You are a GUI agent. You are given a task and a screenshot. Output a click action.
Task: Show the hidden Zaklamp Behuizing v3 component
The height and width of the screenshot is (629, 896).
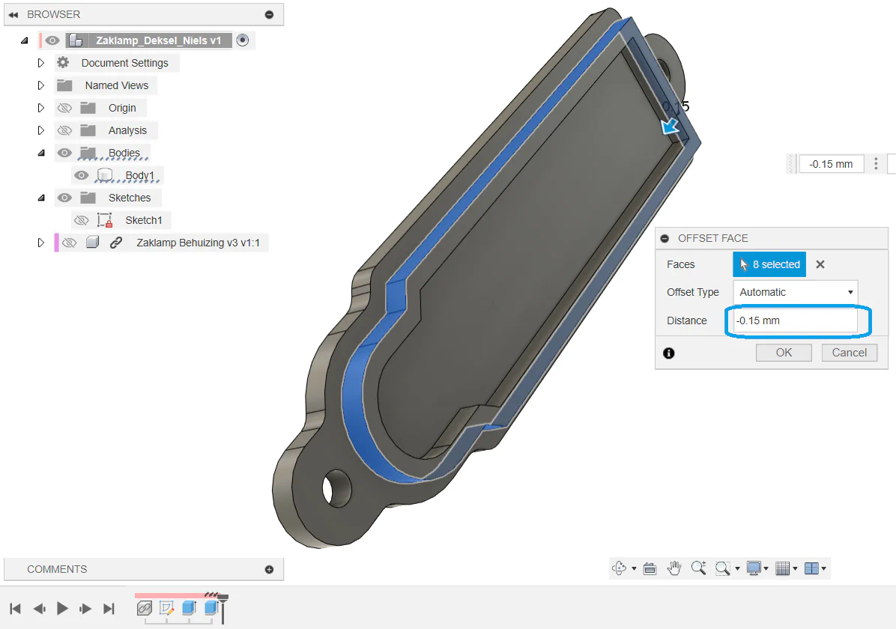click(x=69, y=242)
